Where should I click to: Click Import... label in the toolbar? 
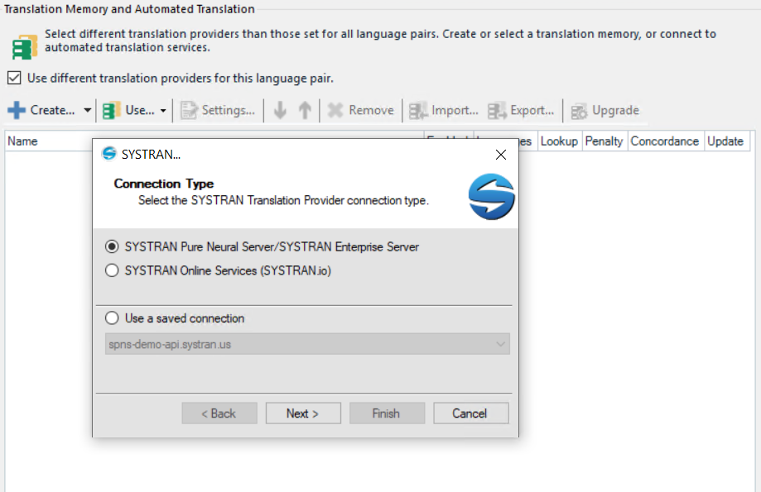click(455, 110)
